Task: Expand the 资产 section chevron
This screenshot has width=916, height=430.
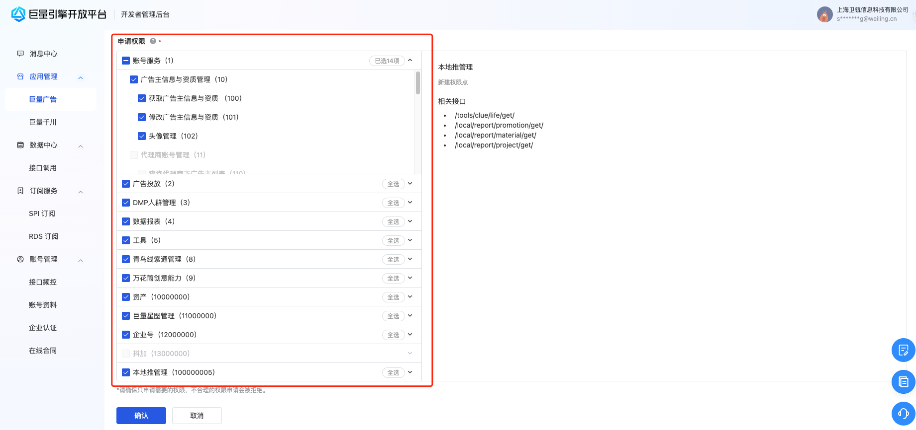Action: (x=410, y=296)
